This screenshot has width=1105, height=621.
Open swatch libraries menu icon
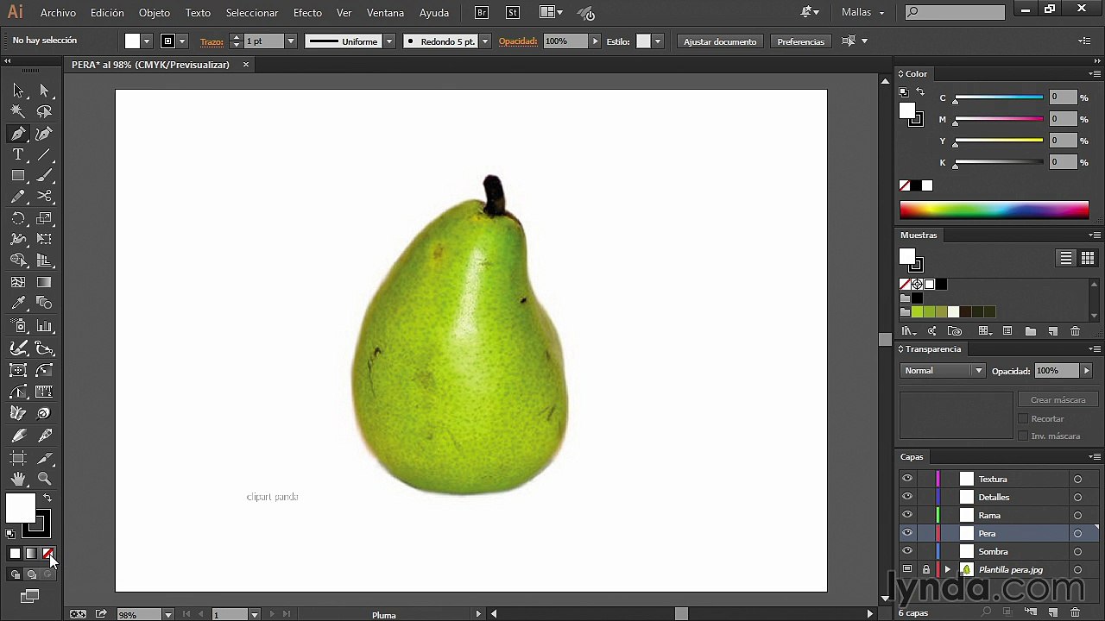click(x=908, y=331)
